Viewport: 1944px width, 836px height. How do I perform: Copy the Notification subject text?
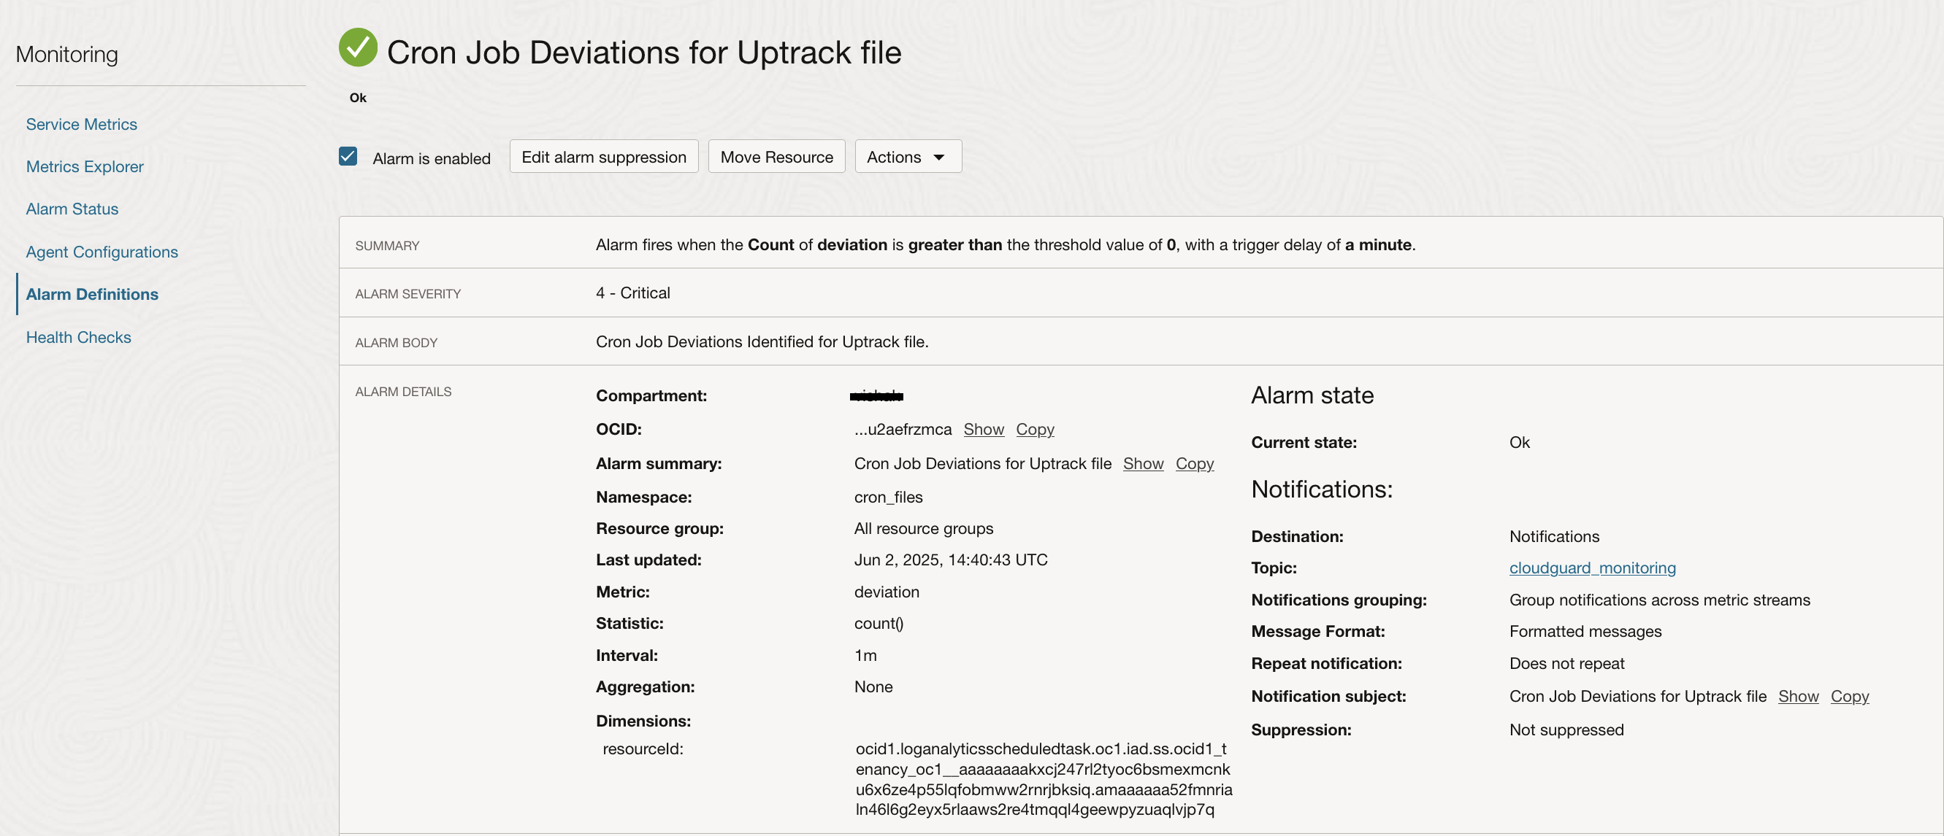tap(1849, 696)
